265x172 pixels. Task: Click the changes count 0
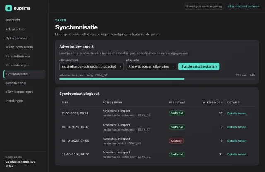pyautogui.click(x=222, y=141)
